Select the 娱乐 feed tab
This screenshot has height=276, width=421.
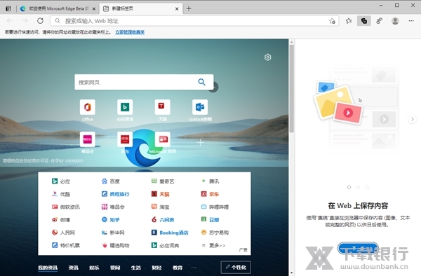[x=94, y=268]
